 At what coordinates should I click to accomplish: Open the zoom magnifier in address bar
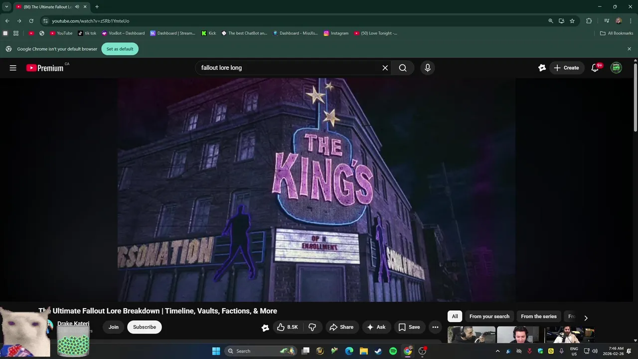click(x=551, y=21)
